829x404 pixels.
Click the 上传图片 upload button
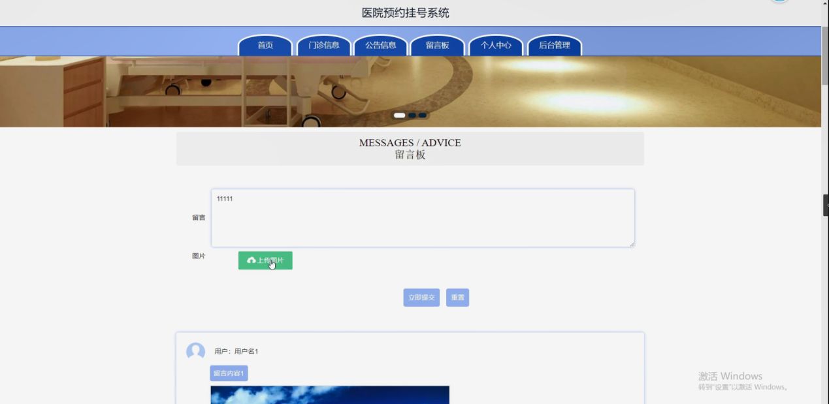click(x=265, y=260)
